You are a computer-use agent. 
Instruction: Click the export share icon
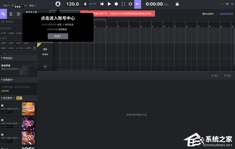pyautogui.click(x=177, y=4)
